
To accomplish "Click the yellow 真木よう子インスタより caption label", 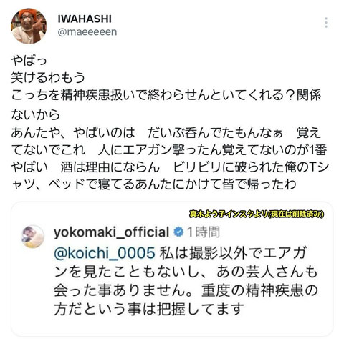I will click(257, 214).
